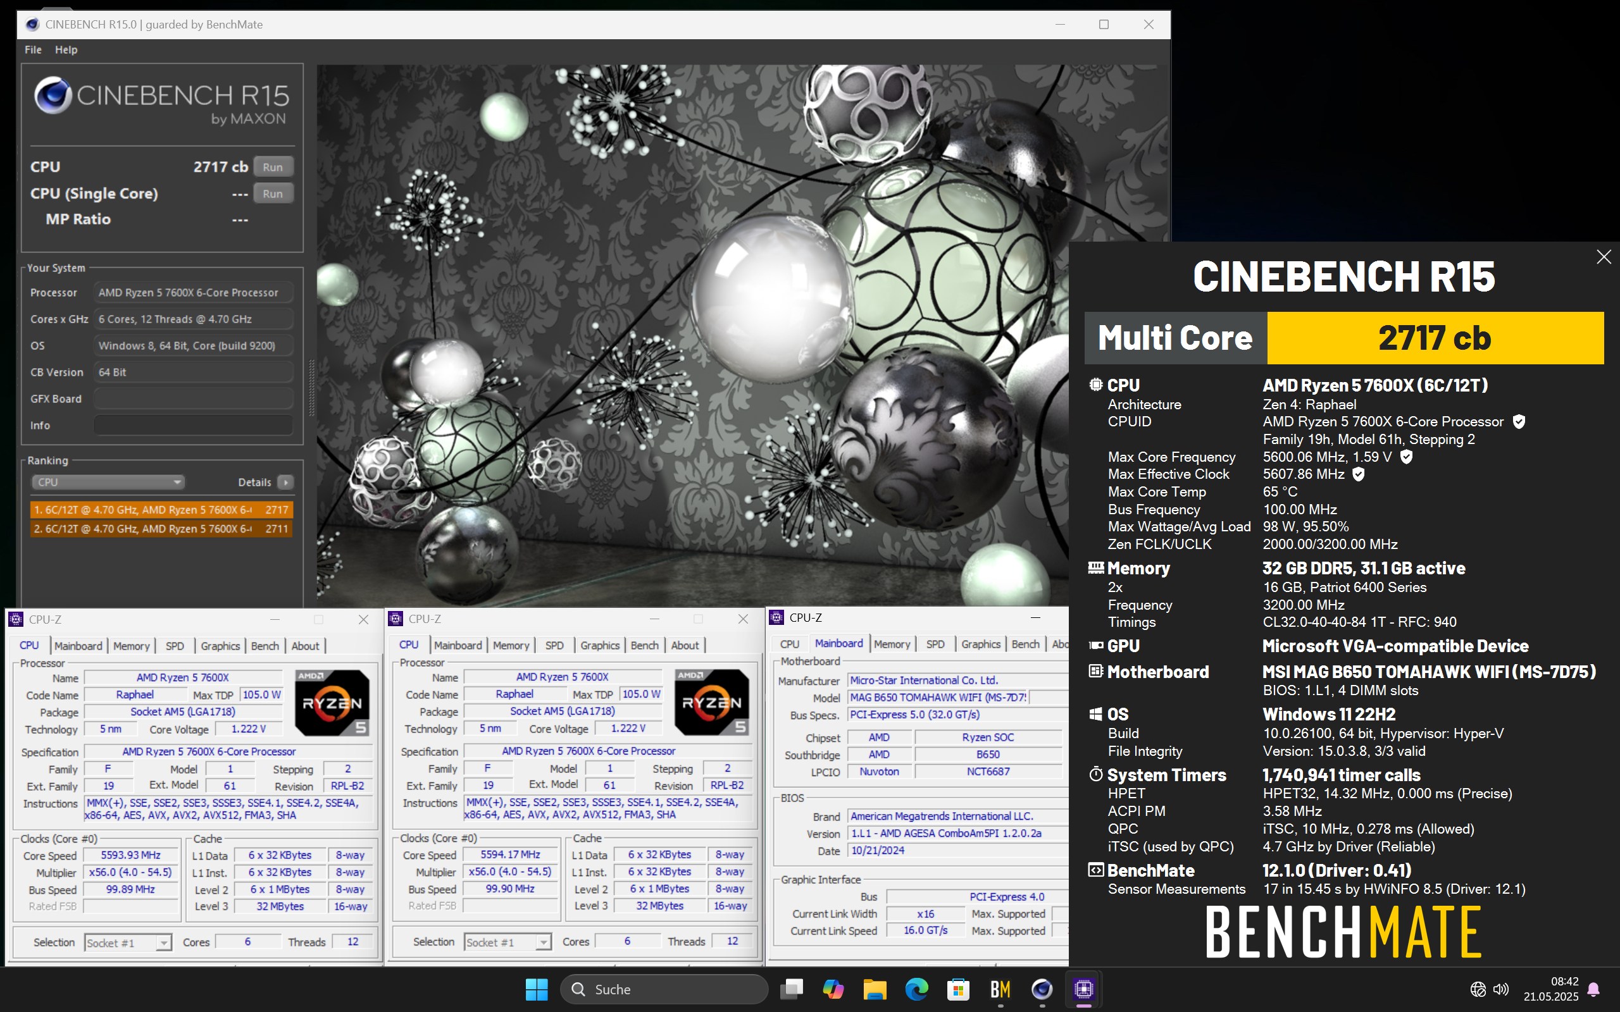Click the Cinebench sidebar splitter grip
The height and width of the screenshot is (1012, 1620).
pyautogui.click(x=311, y=388)
